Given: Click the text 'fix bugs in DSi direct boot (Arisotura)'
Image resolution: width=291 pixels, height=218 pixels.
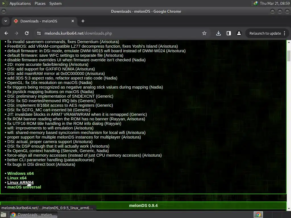Looking at the screenshot, I should point(41,164).
